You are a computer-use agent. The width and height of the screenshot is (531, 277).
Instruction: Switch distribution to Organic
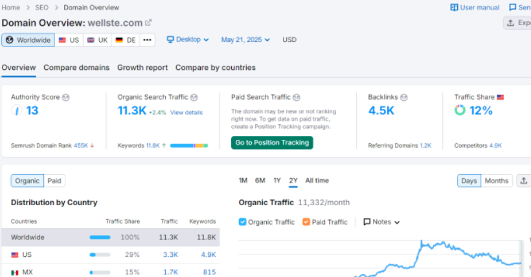27,181
